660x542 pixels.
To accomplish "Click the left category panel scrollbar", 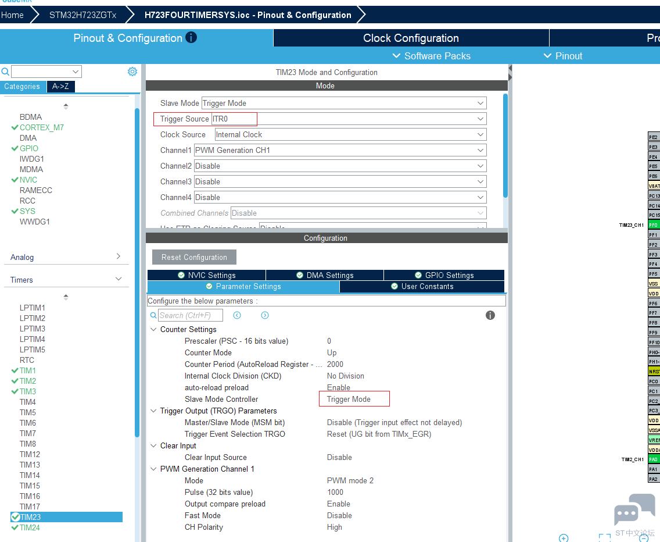I will (137, 273).
